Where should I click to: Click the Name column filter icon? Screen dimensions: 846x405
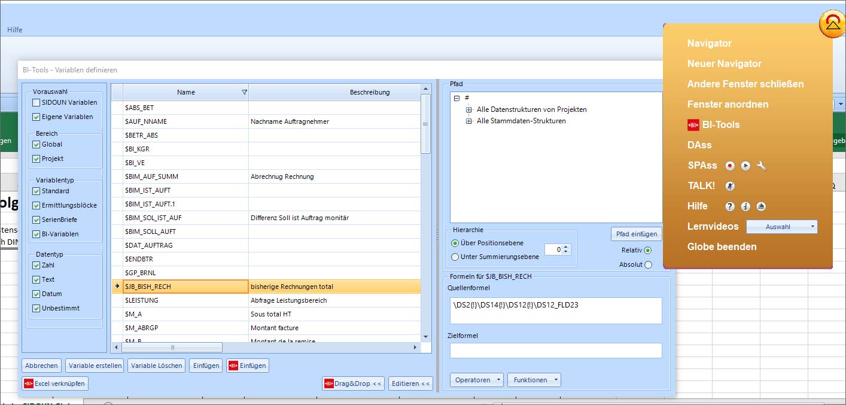244,92
